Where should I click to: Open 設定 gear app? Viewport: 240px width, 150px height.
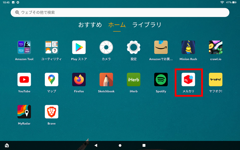point(133,47)
